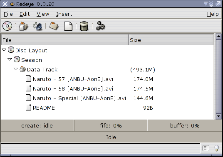Click the audio speaker track toolbar icon

coord(38,26)
